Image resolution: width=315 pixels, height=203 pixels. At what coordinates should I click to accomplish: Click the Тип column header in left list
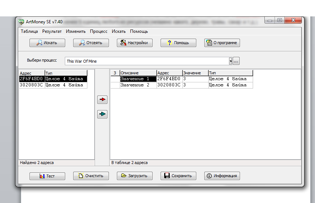pyautogui.click(x=66, y=73)
